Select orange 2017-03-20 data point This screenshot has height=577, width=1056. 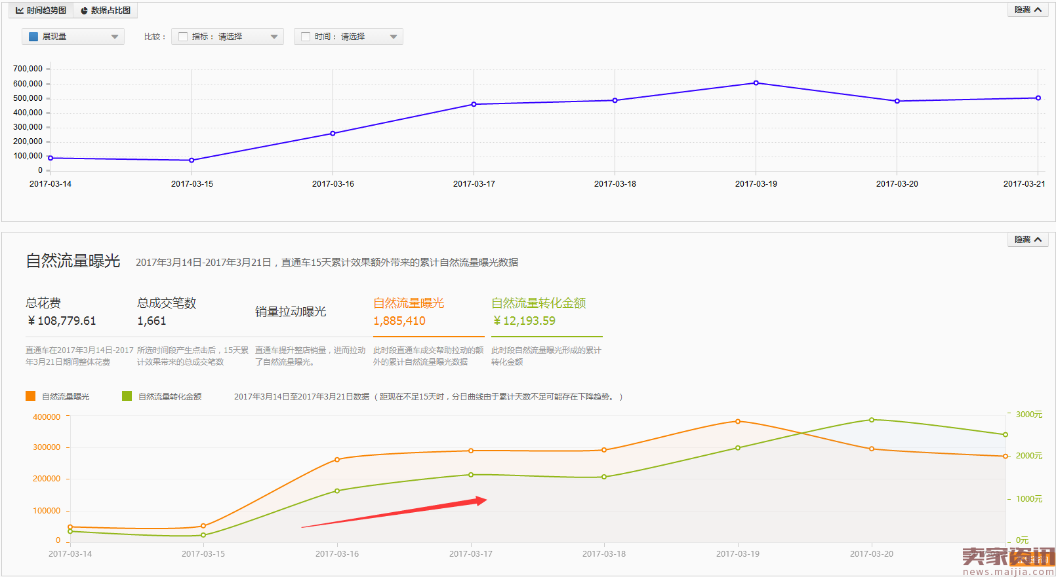pos(872,449)
